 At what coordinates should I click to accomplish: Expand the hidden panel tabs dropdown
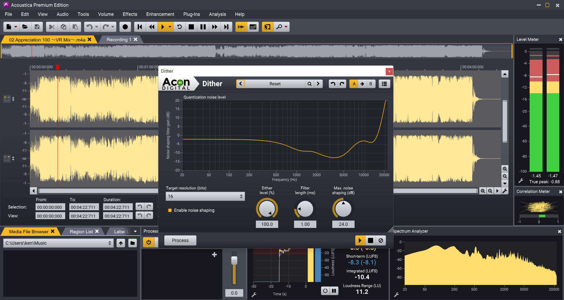135,231
